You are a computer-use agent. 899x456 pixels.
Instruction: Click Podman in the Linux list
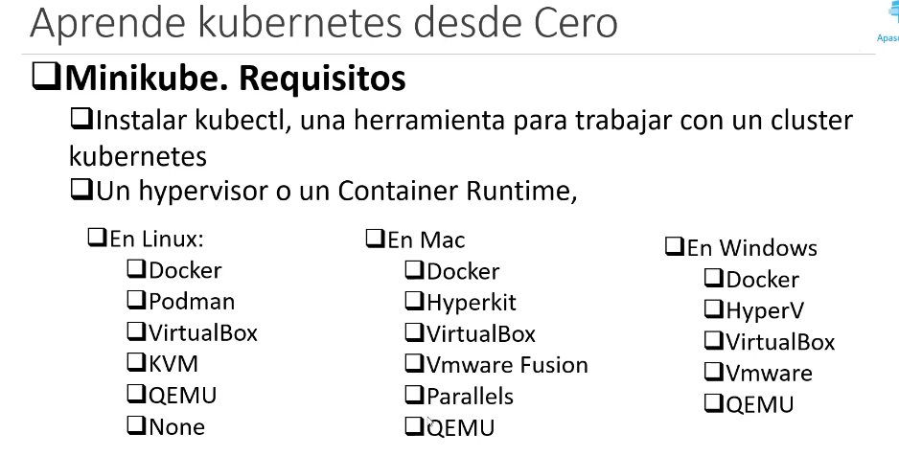pyautogui.click(x=192, y=302)
